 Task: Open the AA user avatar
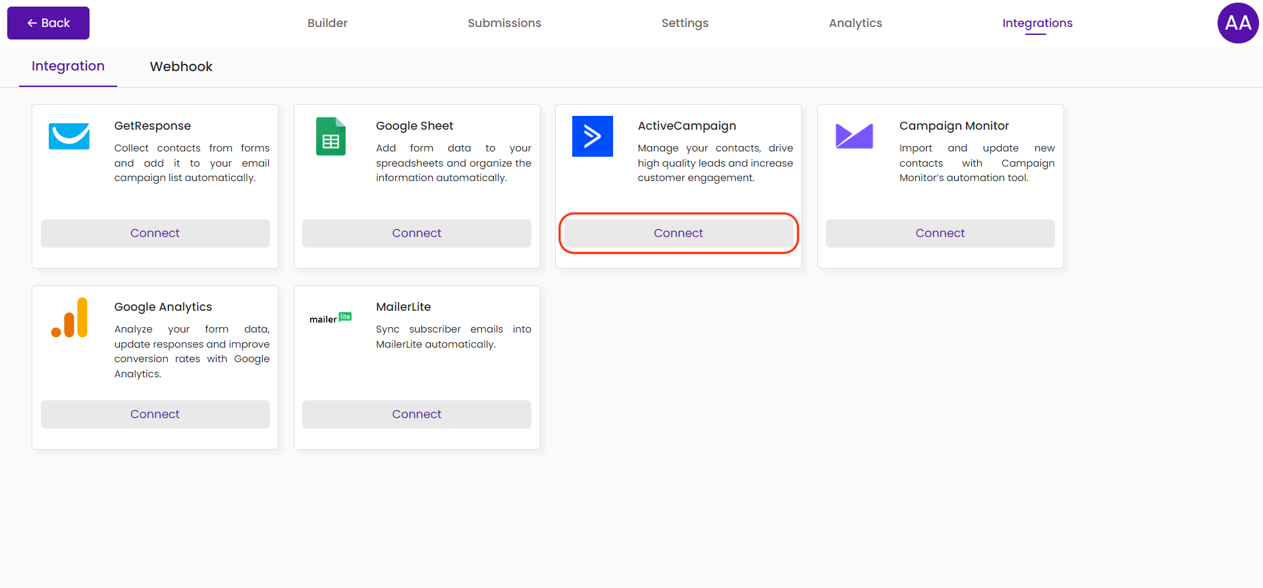(1238, 23)
